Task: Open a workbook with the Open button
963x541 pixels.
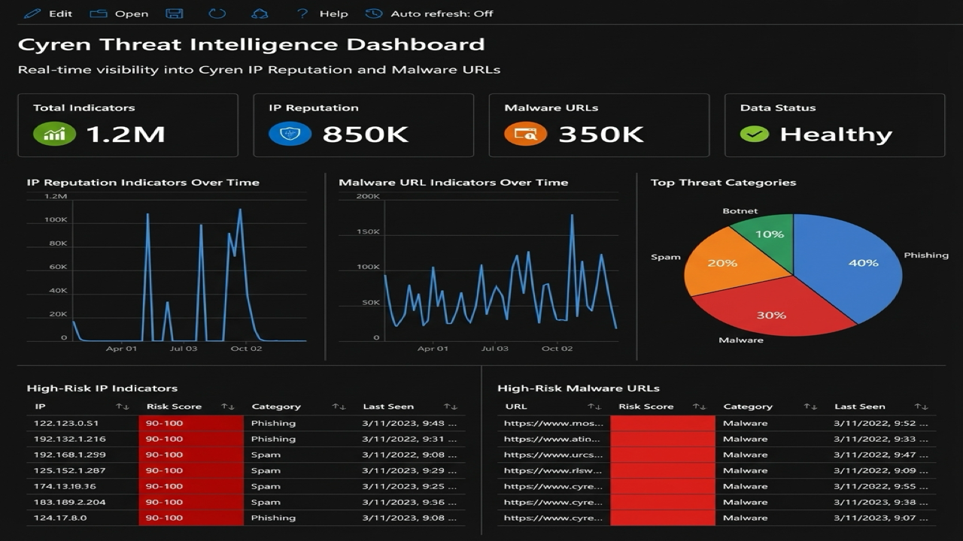Action: tap(119, 14)
